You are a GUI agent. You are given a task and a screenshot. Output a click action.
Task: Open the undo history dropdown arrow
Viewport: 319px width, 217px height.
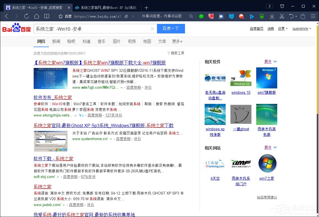(x=296, y=16)
